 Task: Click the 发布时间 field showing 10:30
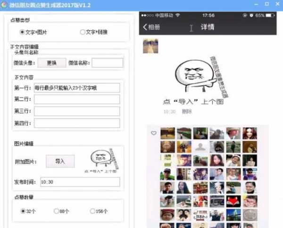(80, 182)
